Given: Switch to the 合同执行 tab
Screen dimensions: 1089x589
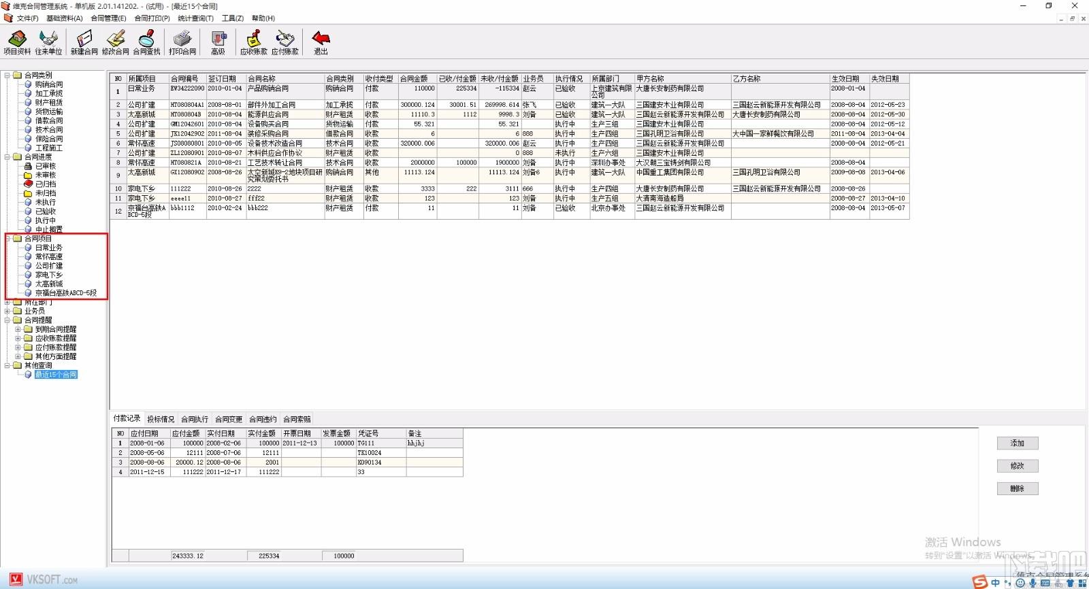Looking at the screenshot, I should pyautogui.click(x=195, y=420).
